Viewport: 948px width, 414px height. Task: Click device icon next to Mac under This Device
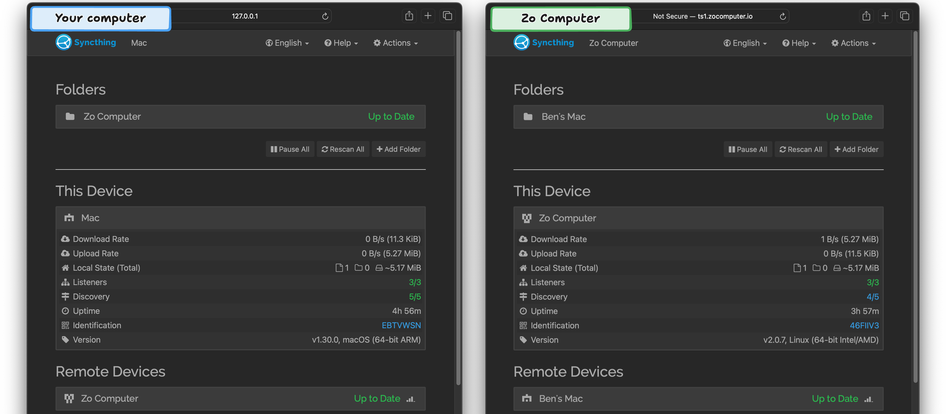[69, 218]
